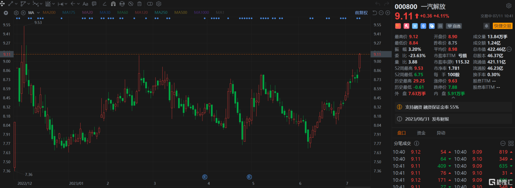Image resolution: width=515 pixels, height=188 pixels.
Task: Click the blue price tag icon
Action: (432, 26)
